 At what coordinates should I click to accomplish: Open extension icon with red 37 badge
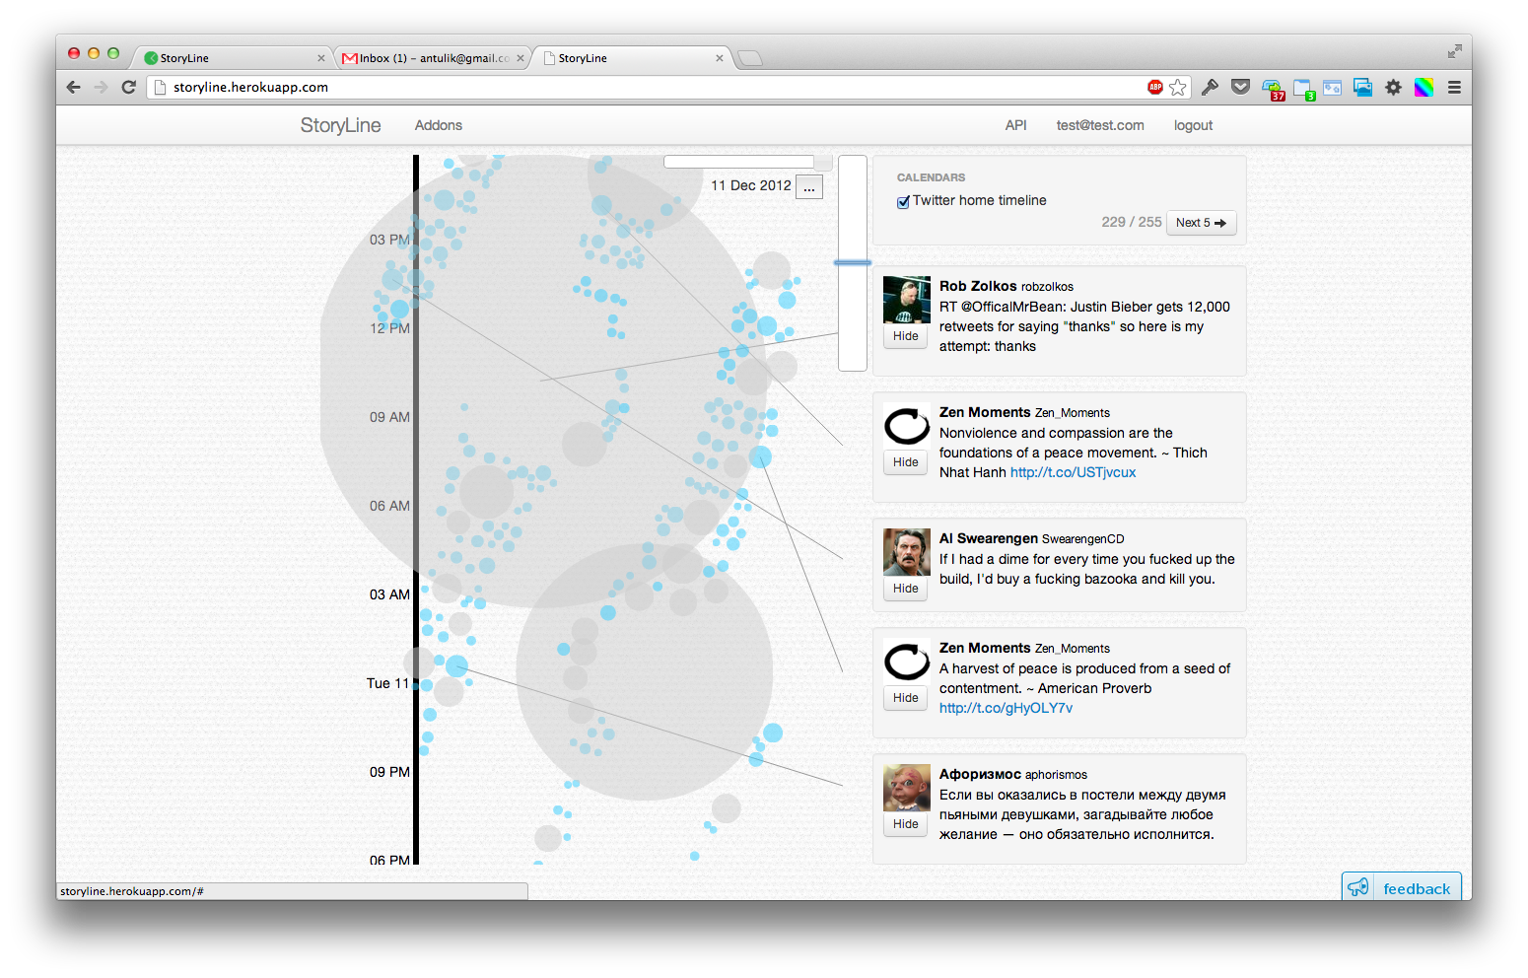coord(1273,89)
